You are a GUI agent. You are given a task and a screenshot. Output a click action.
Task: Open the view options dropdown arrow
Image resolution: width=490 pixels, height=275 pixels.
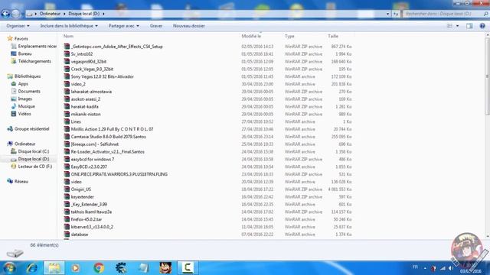tap(458, 26)
